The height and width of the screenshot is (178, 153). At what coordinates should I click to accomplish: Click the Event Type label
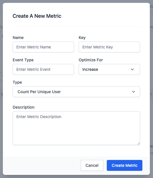[23, 60]
